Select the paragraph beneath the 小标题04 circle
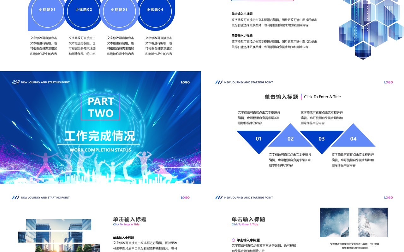Screen dimensions: 404x252 point(159,46)
